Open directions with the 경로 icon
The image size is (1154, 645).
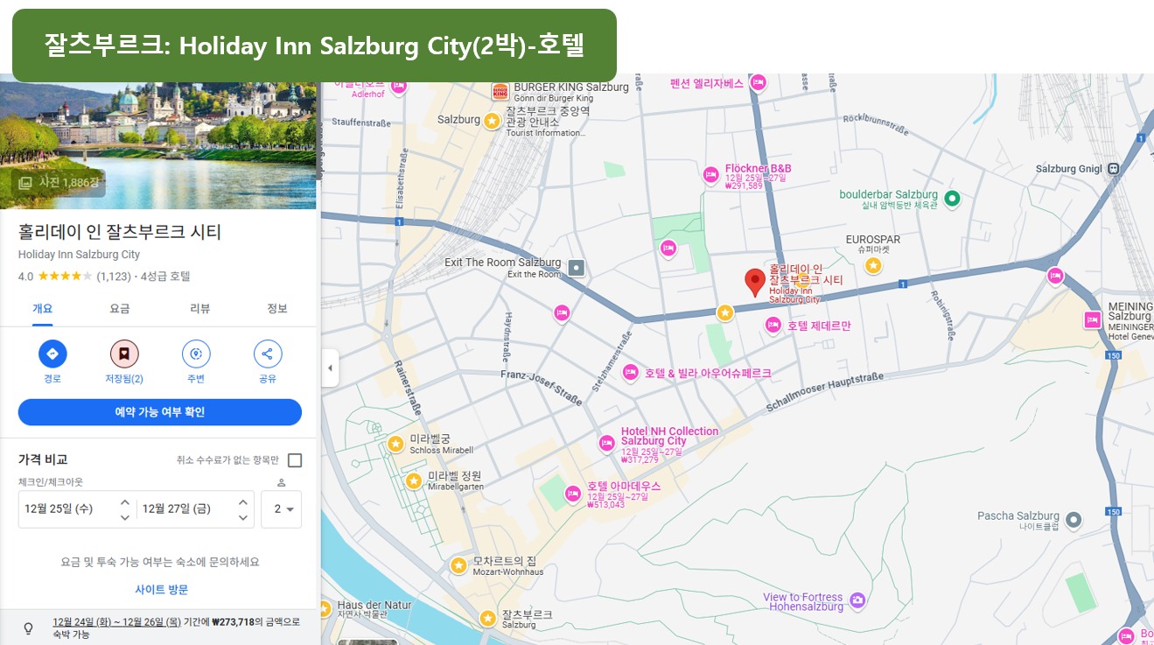[52, 354]
